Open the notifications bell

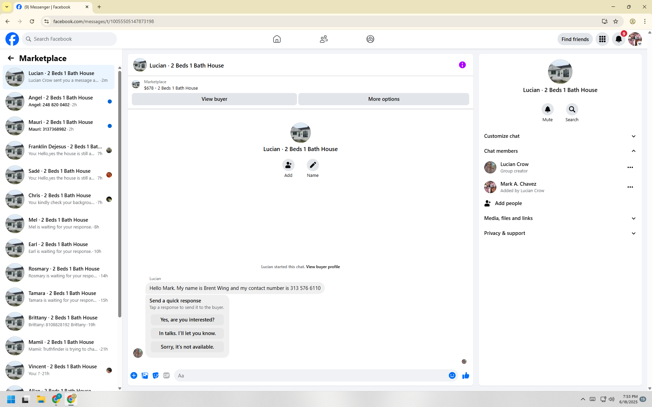pos(619,39)
